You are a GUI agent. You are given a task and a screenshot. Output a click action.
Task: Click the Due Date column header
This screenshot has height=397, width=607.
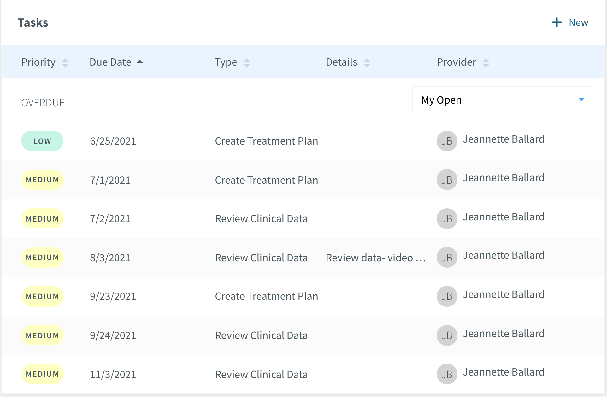[x=110, y=62]
